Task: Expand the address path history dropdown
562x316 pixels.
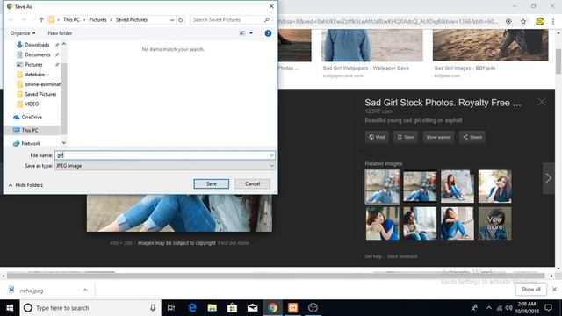Action: [172, 19]
